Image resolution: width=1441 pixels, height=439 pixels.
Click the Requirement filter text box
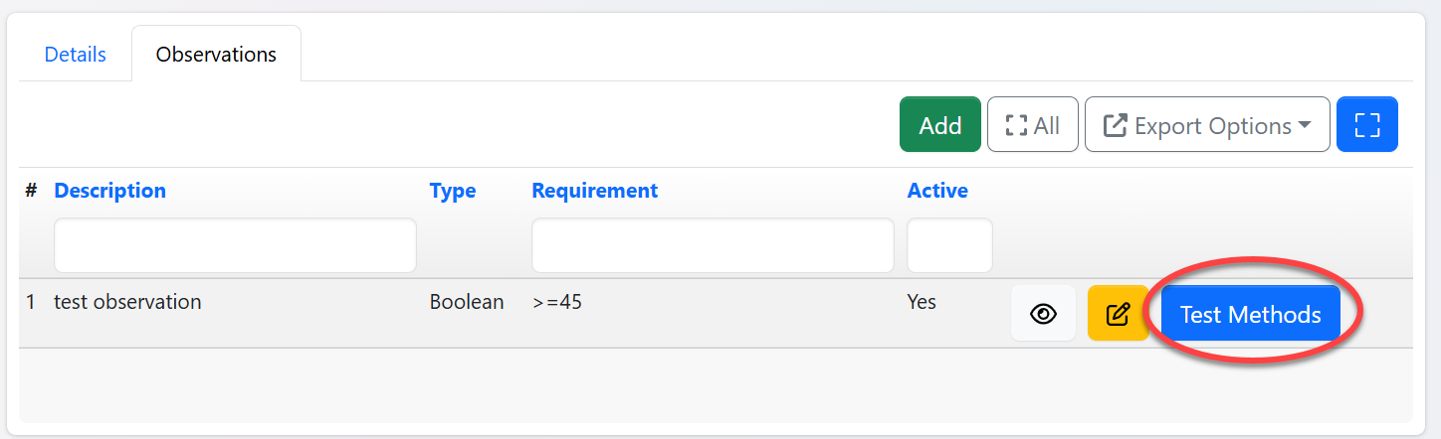click(713, 245)
